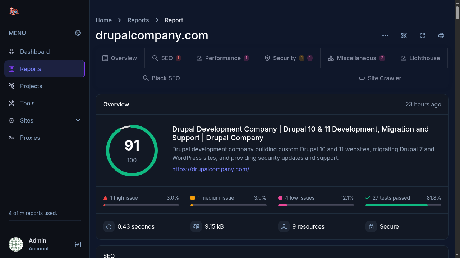Viewport: 460px width, 258px height.
Task: Click the network icon beside 9 resources
Action: [284, 226]
